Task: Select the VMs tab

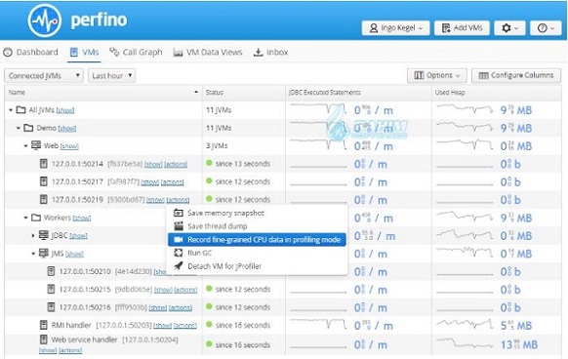Action: click(84, 52)
